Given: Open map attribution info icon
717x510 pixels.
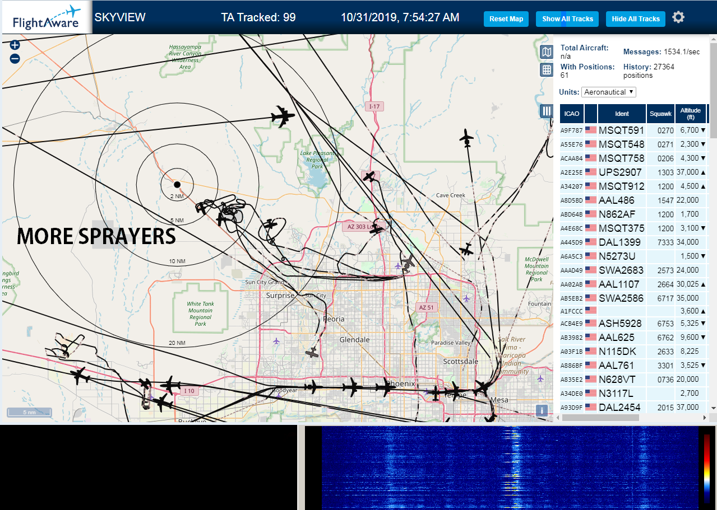Looking at the screenshot, I should point(542,410).
